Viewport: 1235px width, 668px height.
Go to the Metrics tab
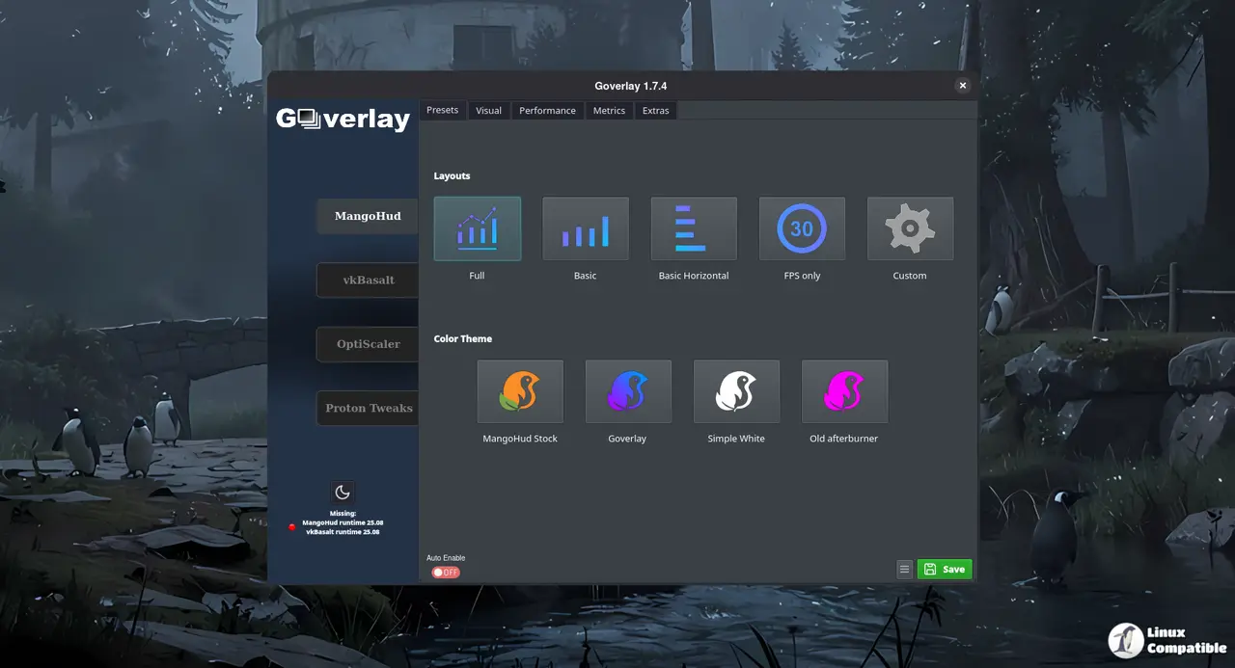[609, 111]
